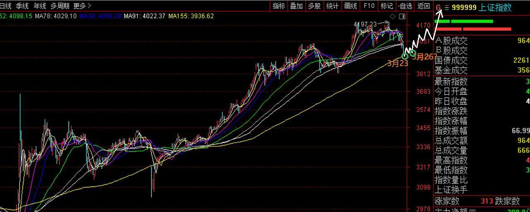Open the 画线 drawing tools
530x212 pixels.
(x=350, y=6)
